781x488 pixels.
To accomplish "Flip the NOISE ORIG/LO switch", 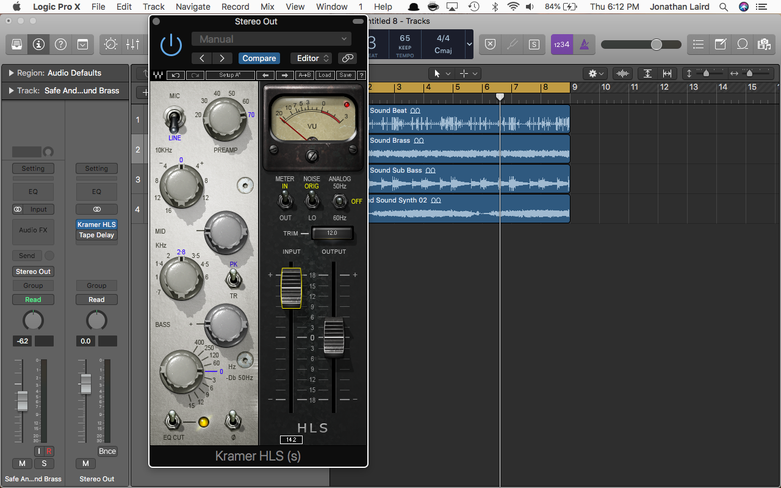I will pos(312,199).
